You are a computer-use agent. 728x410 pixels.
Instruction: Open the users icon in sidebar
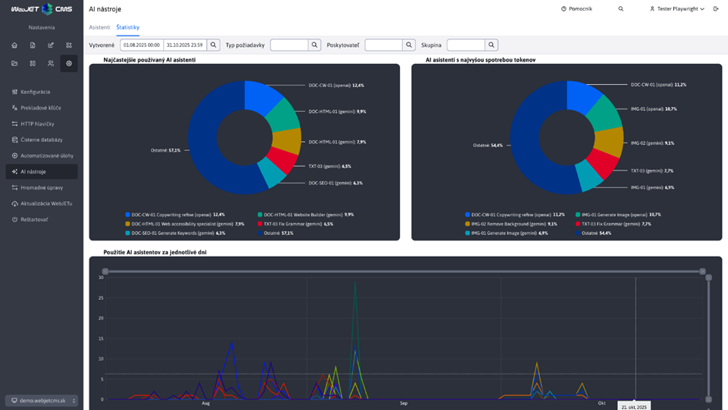pyautogui.click(x=51, y=63)
